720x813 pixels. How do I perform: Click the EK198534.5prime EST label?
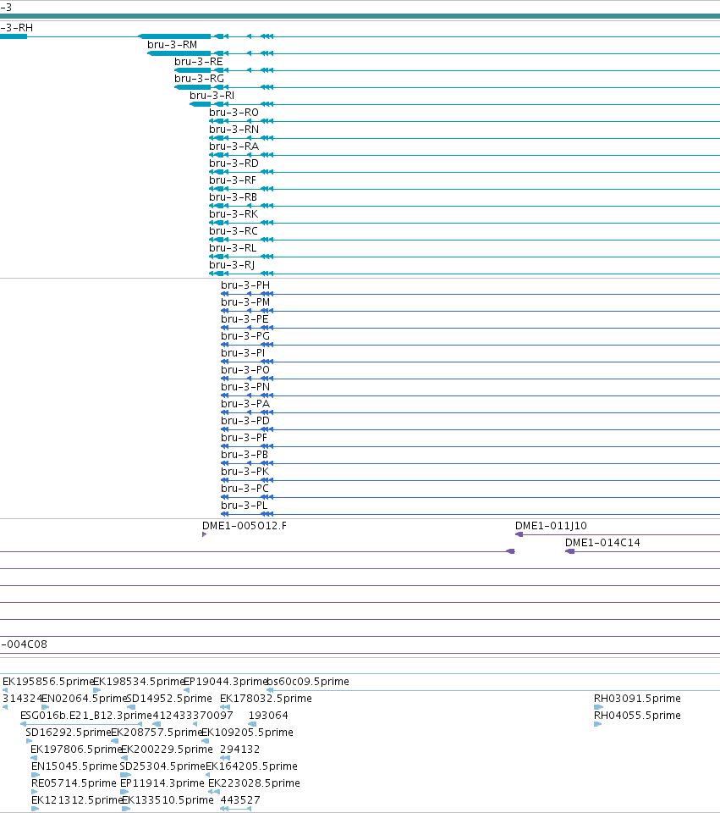[x=138, y=681]
